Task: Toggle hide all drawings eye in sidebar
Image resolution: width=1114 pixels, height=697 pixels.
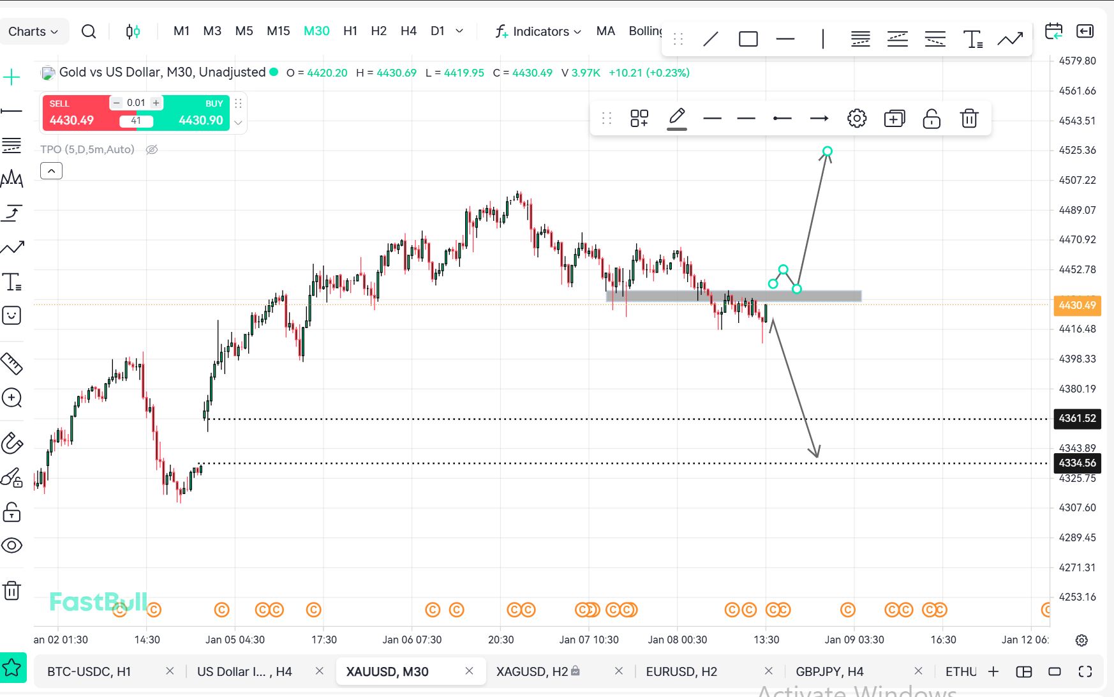Action: (x=12, y=546)
